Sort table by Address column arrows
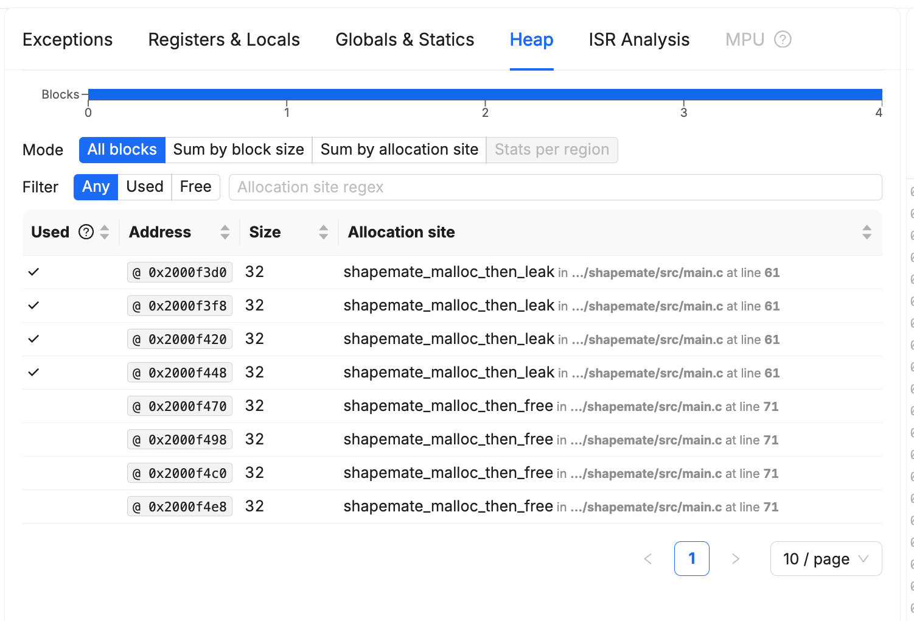 pyautogui.click(x=225, y=232)
